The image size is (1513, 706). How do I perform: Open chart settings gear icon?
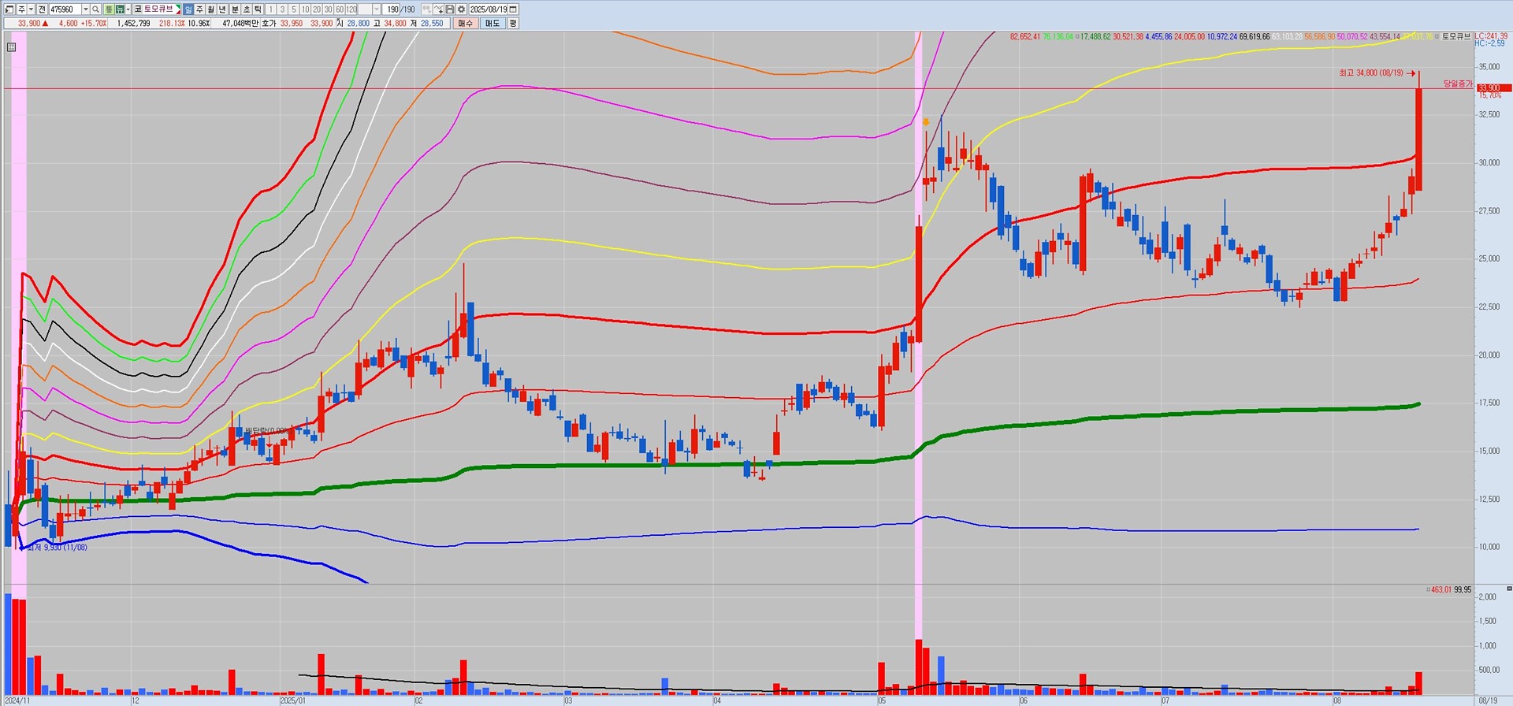point(461,9)
